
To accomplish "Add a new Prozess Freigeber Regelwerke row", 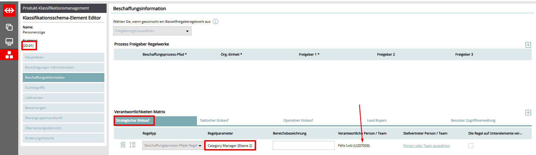I will click(528, 45).
